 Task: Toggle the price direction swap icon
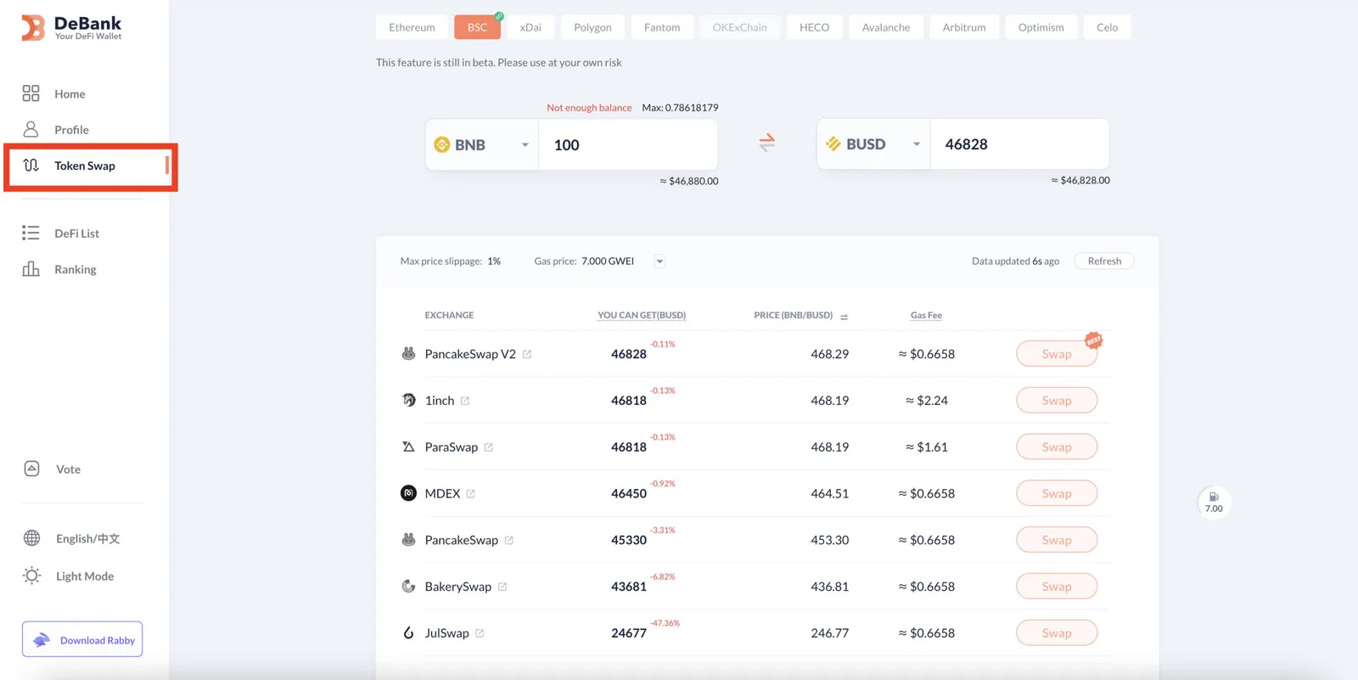(x=845, y=317)
